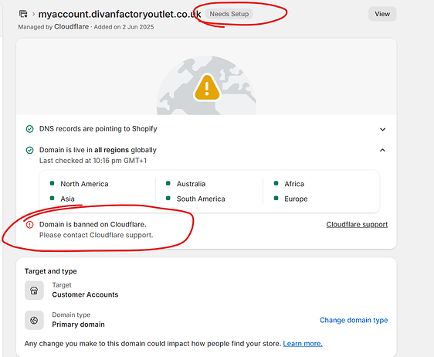Viewport: 434px width, 357px height.
Task: Click the Needs Setup status badge
Action: pos(229,14)
